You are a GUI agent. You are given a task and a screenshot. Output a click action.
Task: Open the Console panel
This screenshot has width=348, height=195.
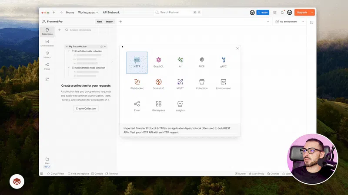[x=97, y=174]
